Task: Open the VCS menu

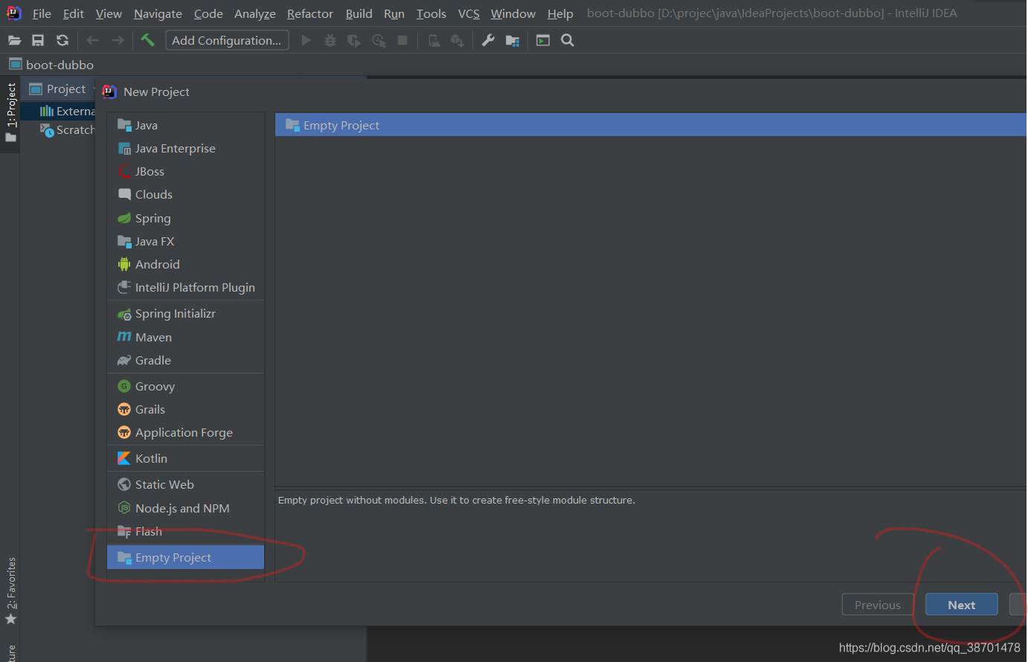Action: pos(469,13)
